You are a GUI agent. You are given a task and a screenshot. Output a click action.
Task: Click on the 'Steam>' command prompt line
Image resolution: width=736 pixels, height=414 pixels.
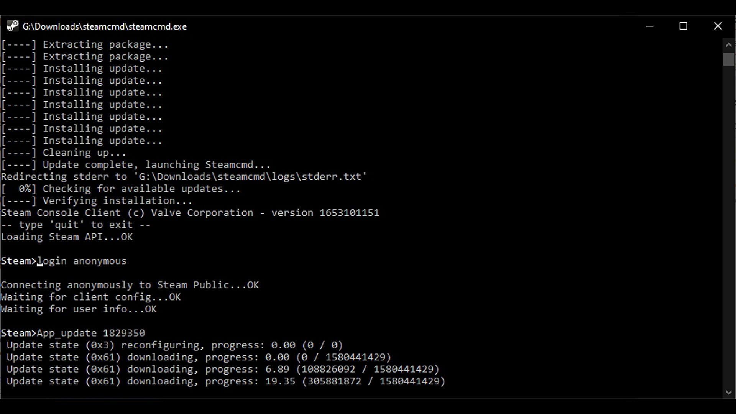point(18,261)
